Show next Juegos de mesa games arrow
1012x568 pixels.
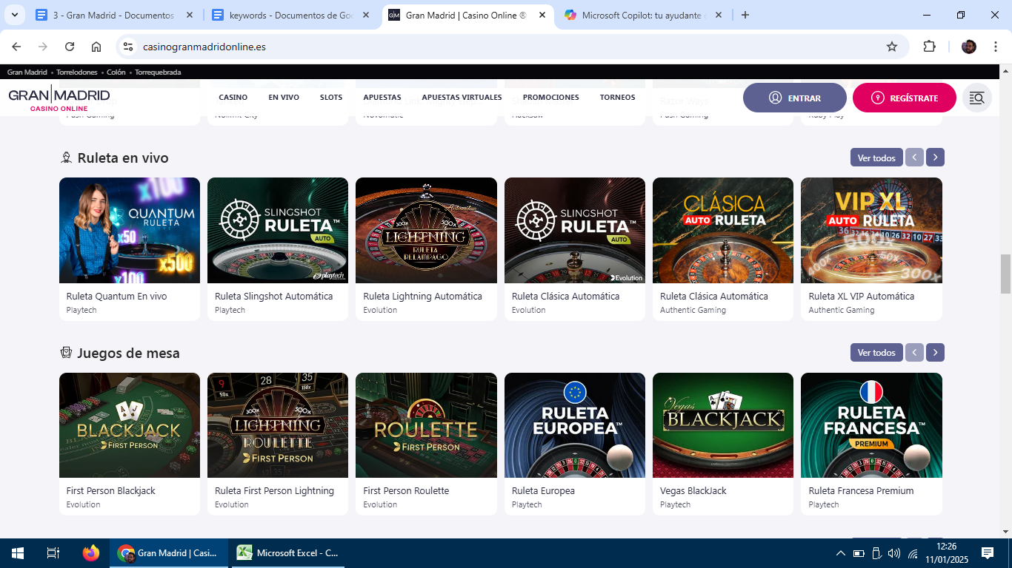pyautogui.click(x=935, y=353)
